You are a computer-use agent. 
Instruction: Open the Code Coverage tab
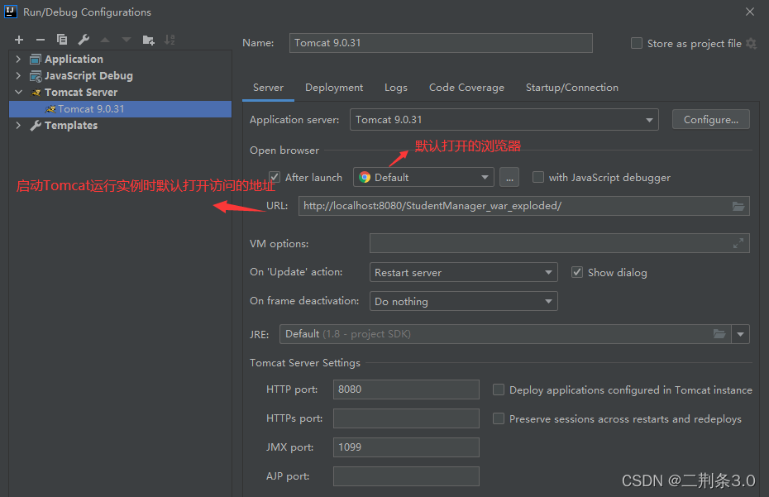tap(466, 88)
